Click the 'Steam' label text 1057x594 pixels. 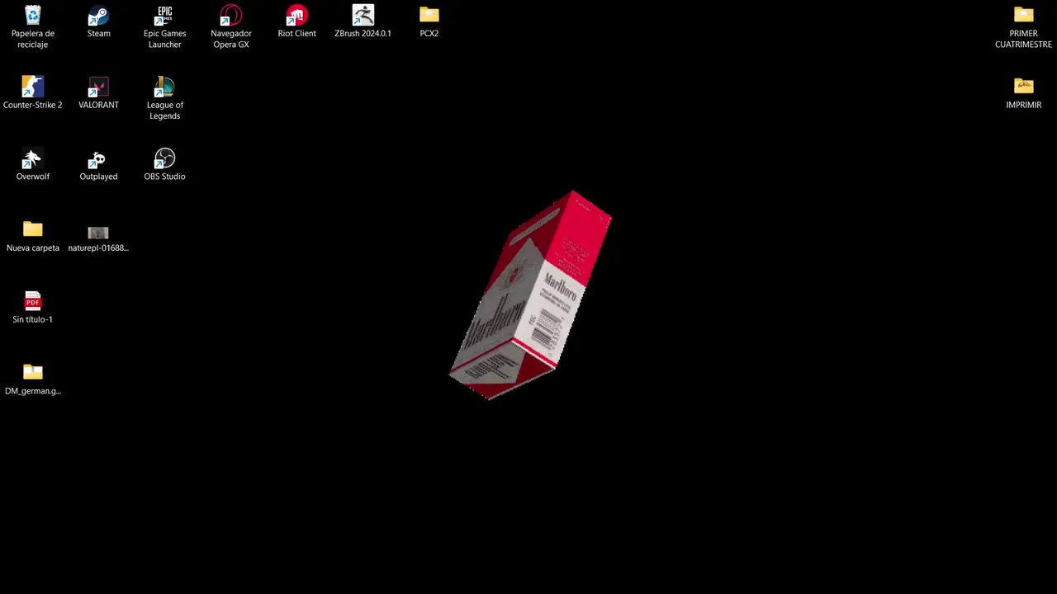point(98,34)
